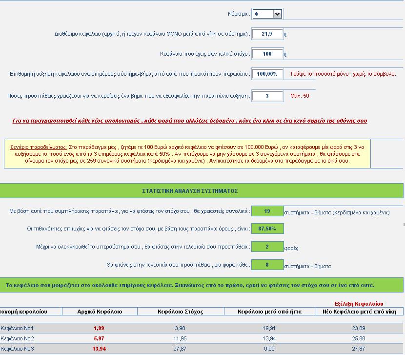Select the 'ΣΤΑΤΙΣΤΙΚΗ ΑΝΑΛΥΣΗ ΣΥΣΤΗΜΑΤΟΣ' header
The image size is (405, 355).
(x=190, y=191)
